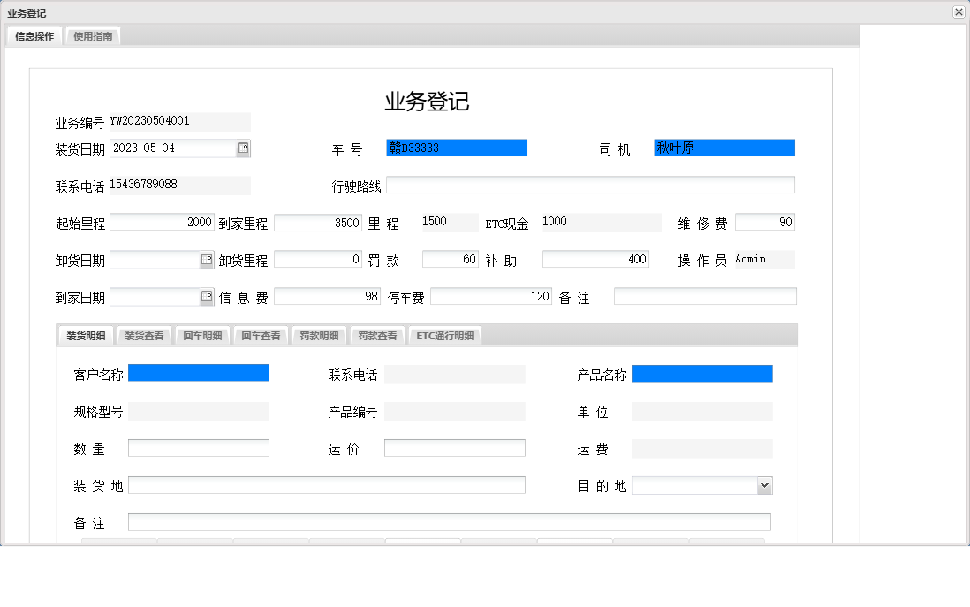Switch to the 罚款明细 tab
The height and width of the screenshot is (607, 970).
[x=317, y=335]
